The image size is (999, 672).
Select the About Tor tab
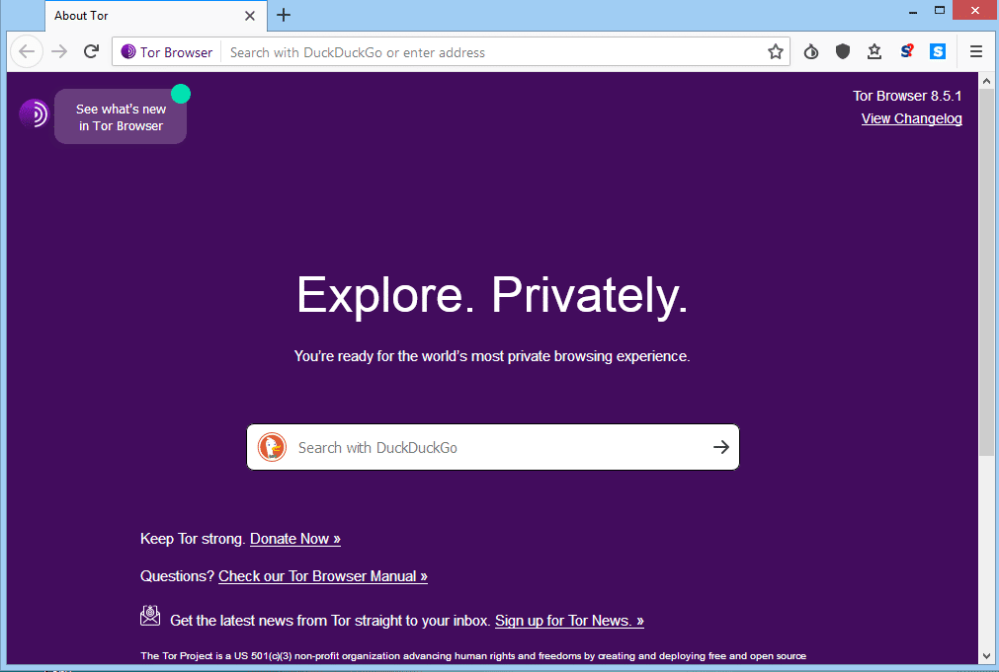click(155, 16)
